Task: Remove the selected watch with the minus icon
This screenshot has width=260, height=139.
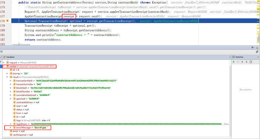Action: point(238,62)
